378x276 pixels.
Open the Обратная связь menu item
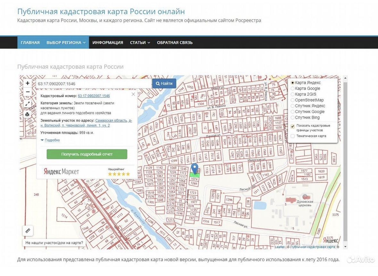click(175, 42)
